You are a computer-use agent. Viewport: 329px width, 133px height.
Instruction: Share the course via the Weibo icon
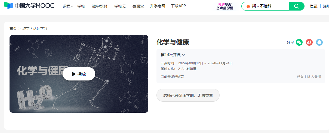(309, 42)
